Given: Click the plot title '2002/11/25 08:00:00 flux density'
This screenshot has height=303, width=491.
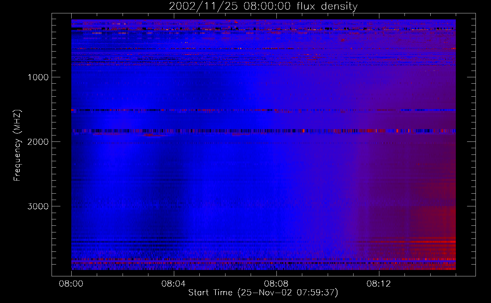Looking at the screenshot, I should pos(263,6).
